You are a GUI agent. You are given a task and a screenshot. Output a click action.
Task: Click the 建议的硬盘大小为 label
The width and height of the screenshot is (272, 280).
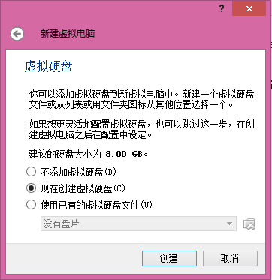[65, 154]
